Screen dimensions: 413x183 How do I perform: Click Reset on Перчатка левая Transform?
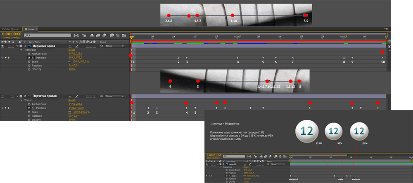(72, 50)
